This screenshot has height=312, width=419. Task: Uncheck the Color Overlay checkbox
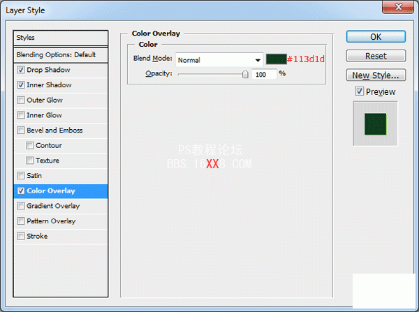21,191
